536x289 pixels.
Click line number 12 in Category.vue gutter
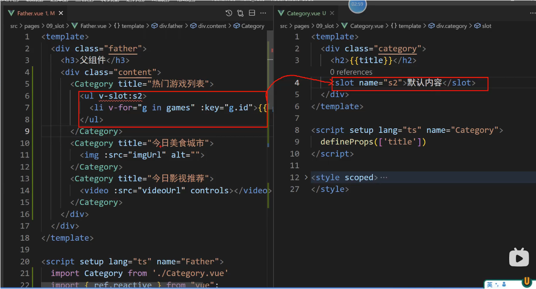(x=294, y=178)
